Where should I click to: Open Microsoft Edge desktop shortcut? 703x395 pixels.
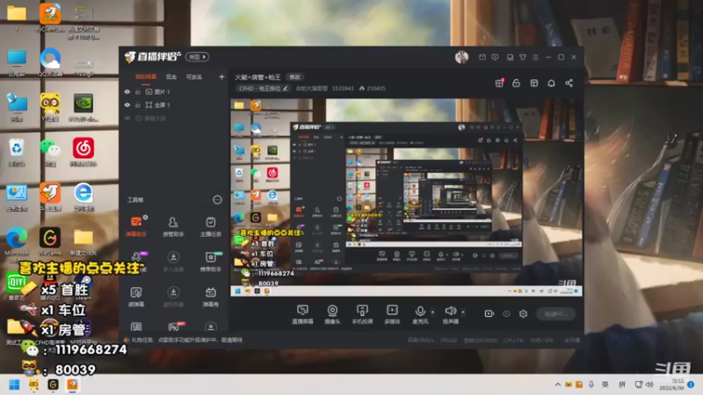17,245
